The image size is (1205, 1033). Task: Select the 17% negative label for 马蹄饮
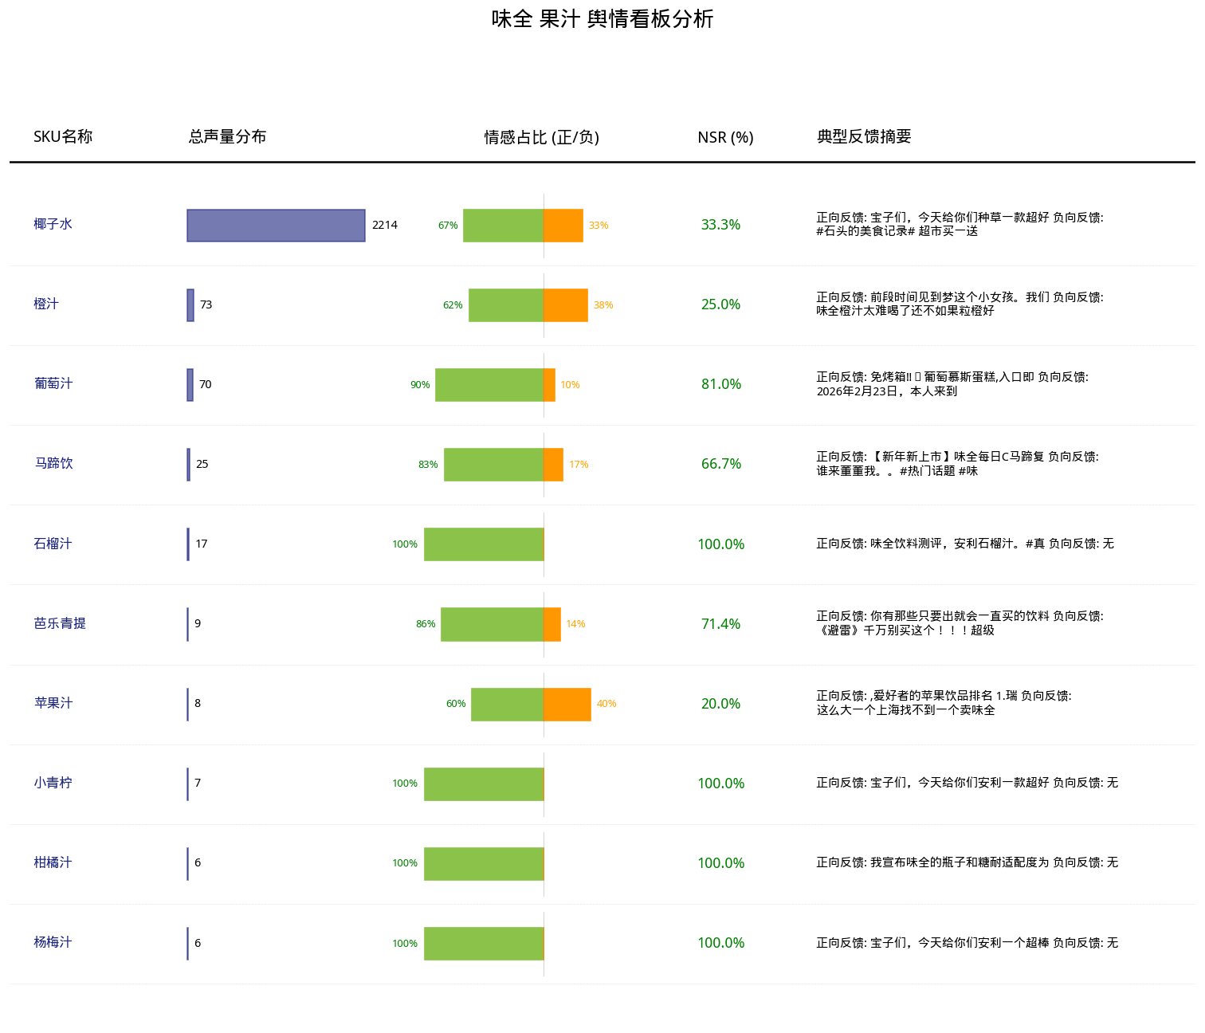(579, 465)
